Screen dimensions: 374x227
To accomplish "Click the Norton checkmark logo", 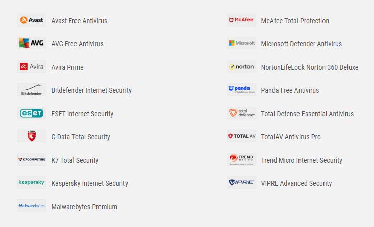I will pos(241,66).
